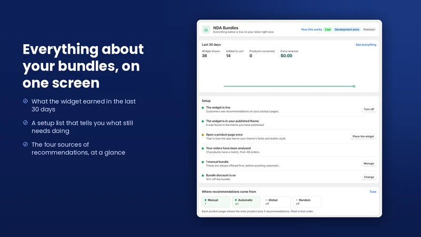Click 'Open a product page once' row
The image size is (421, 237).
pyautogui.click(x=289, y=136)
